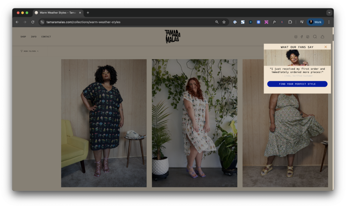
Task: Close the What Our Fans Say popup
Action: point(326,47)
